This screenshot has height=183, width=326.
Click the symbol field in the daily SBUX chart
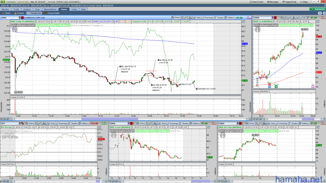click(x=262, y=18)
